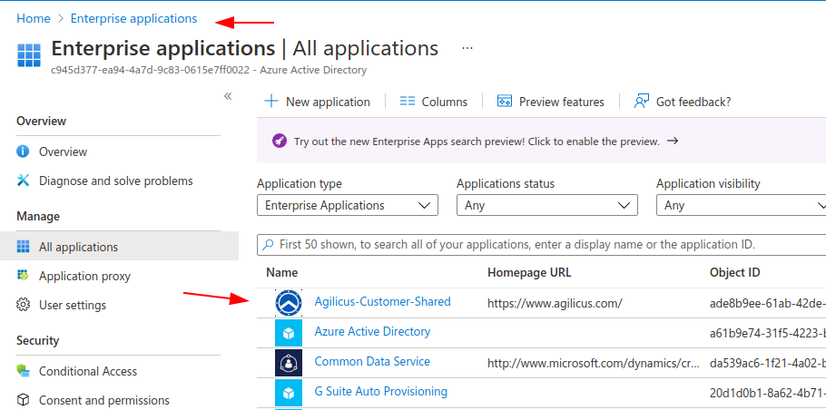Click the Diagnose and solve problems wrench icon
The width and height of the screenshot is (826, 410).
24,181
